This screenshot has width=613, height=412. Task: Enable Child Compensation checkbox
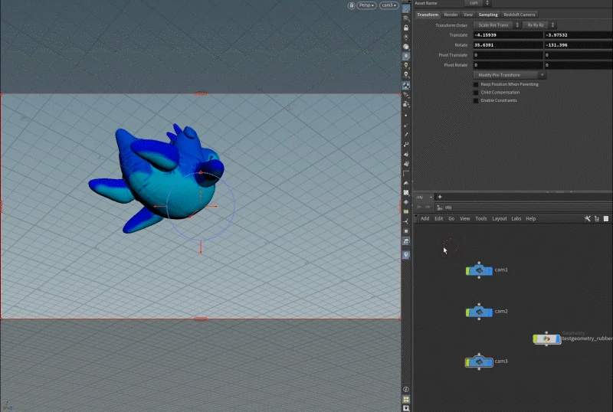(x=476, y=93)
